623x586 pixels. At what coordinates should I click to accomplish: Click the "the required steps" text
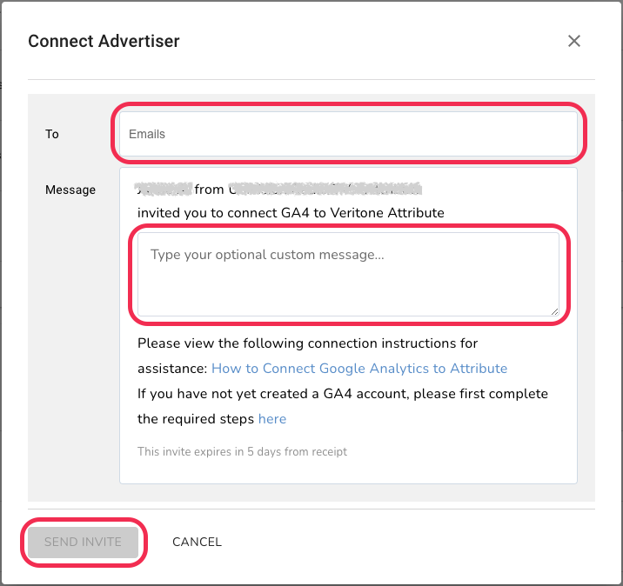(196, 419)
